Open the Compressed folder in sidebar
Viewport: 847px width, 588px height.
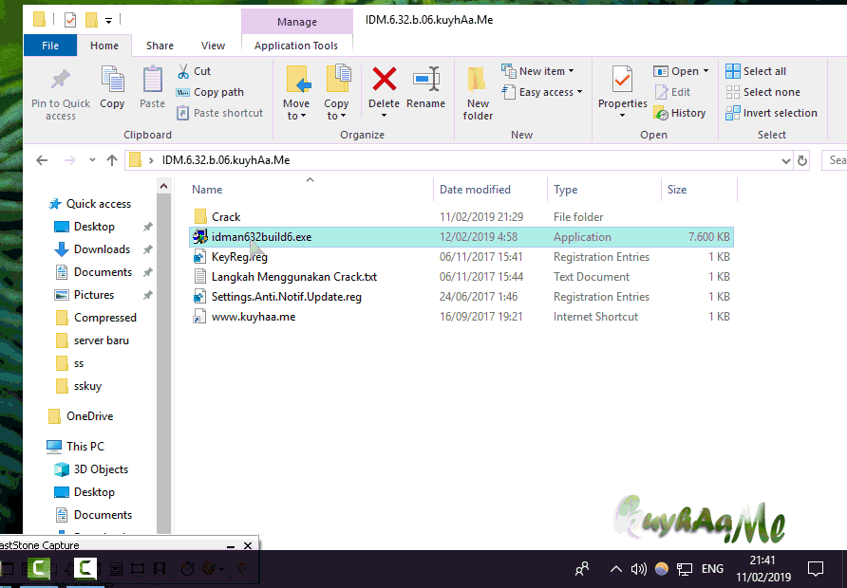[x=96, y=318]
